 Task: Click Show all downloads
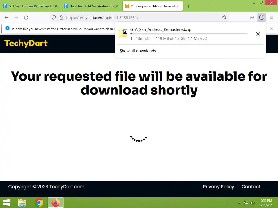(138, 51)
